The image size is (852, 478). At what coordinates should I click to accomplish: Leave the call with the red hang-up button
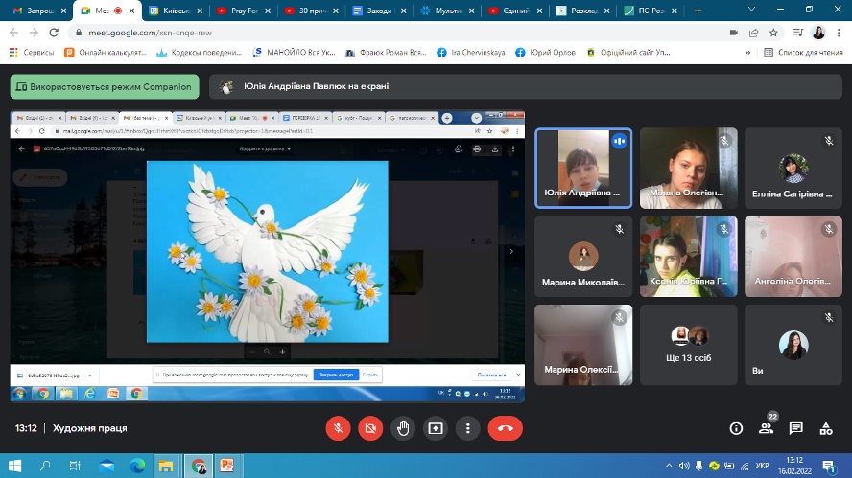point(506,428)
